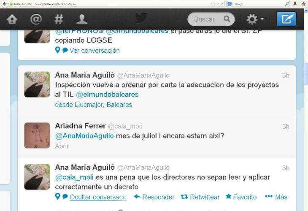Click Responder to reply

pos(154,197)
